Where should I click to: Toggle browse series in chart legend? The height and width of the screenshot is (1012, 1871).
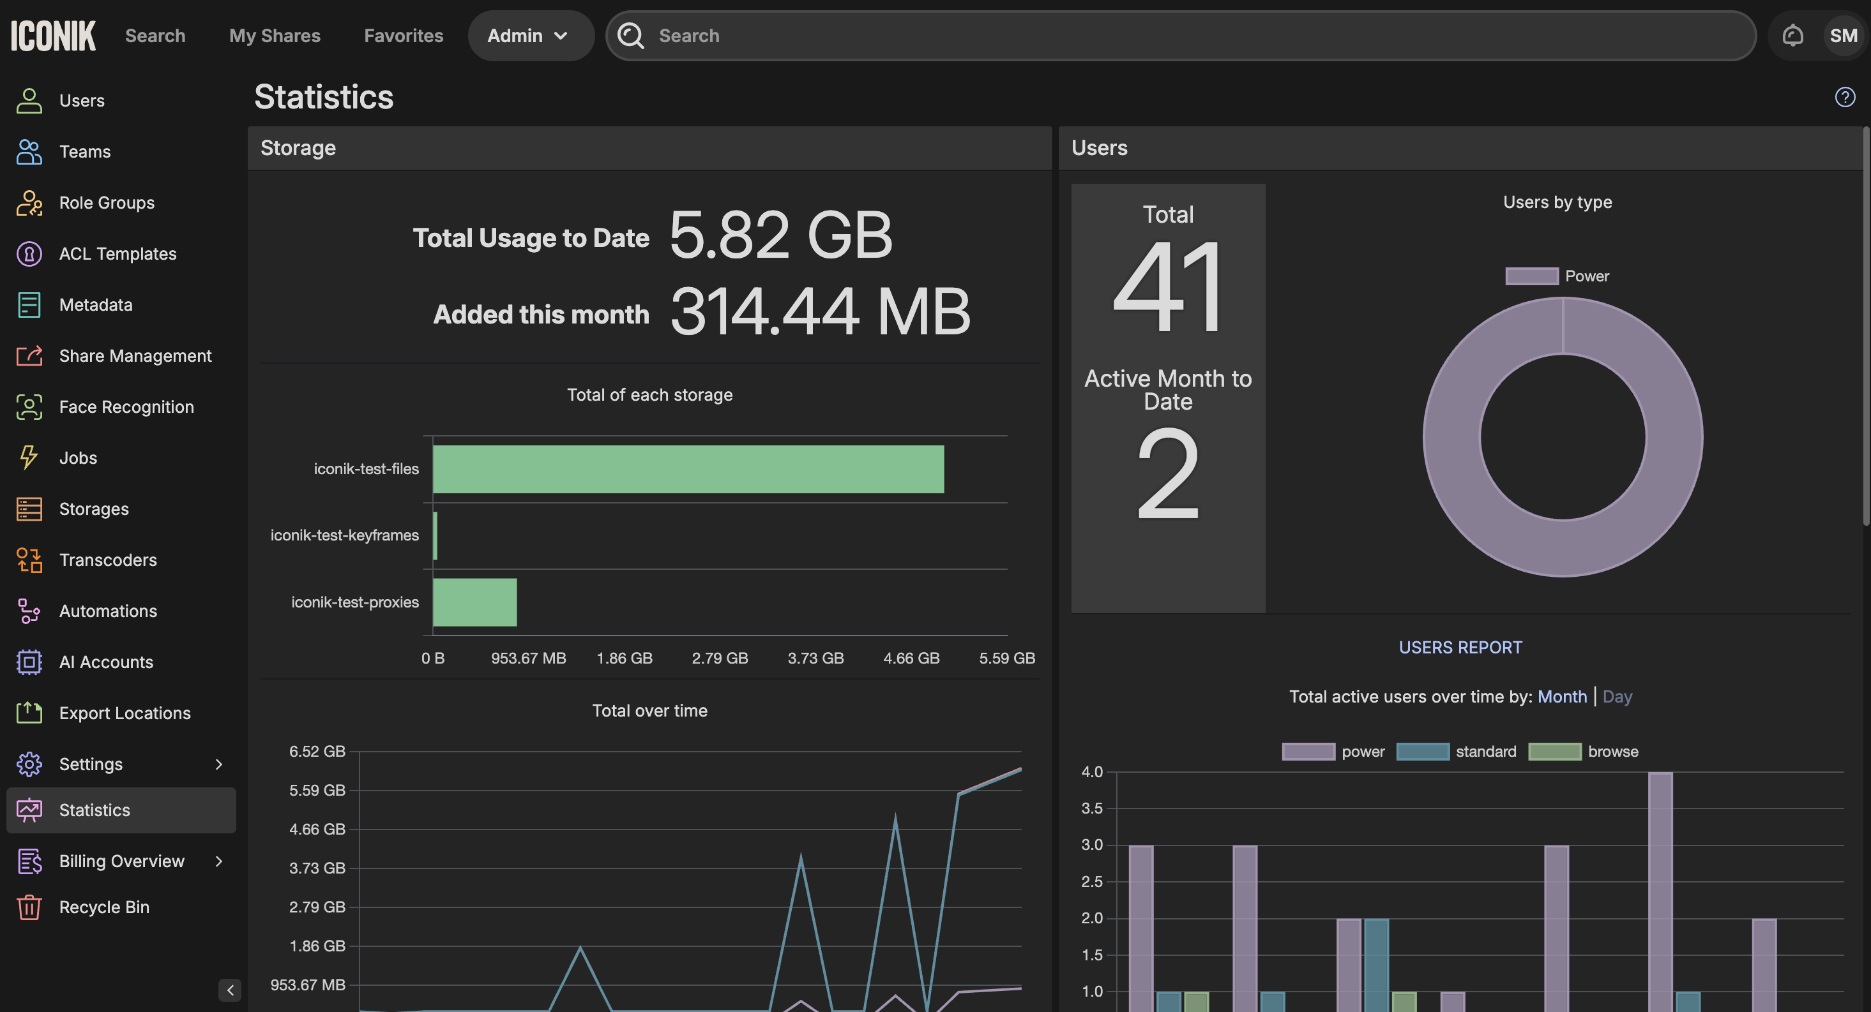[x=1554, y=752]
